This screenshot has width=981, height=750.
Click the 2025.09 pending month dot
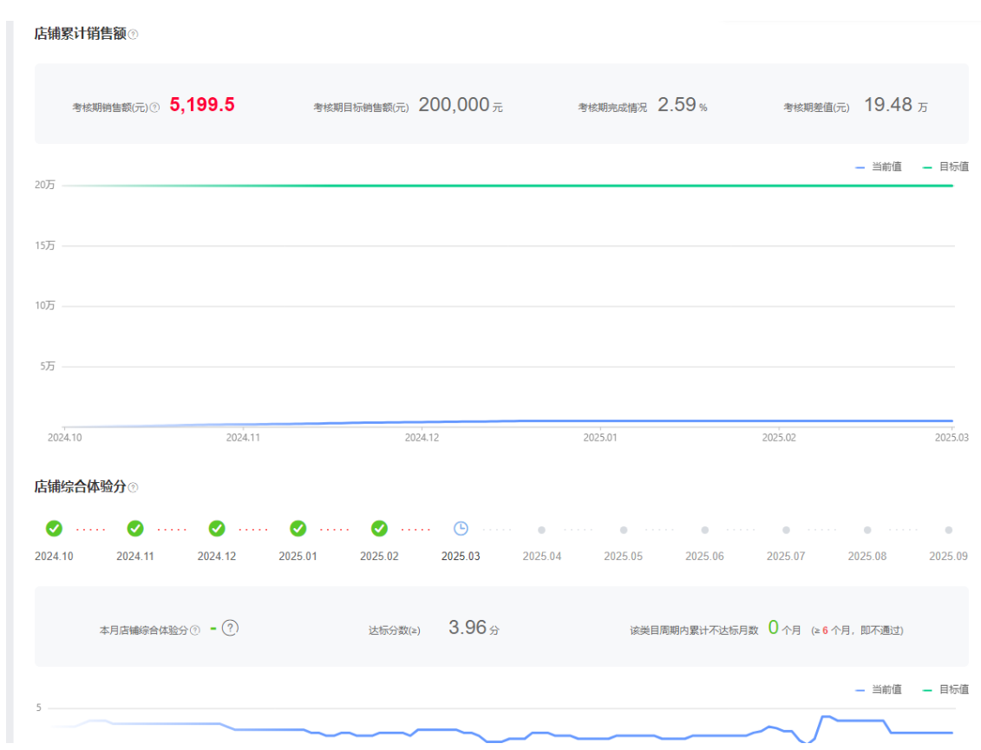[x=948, y=530]
